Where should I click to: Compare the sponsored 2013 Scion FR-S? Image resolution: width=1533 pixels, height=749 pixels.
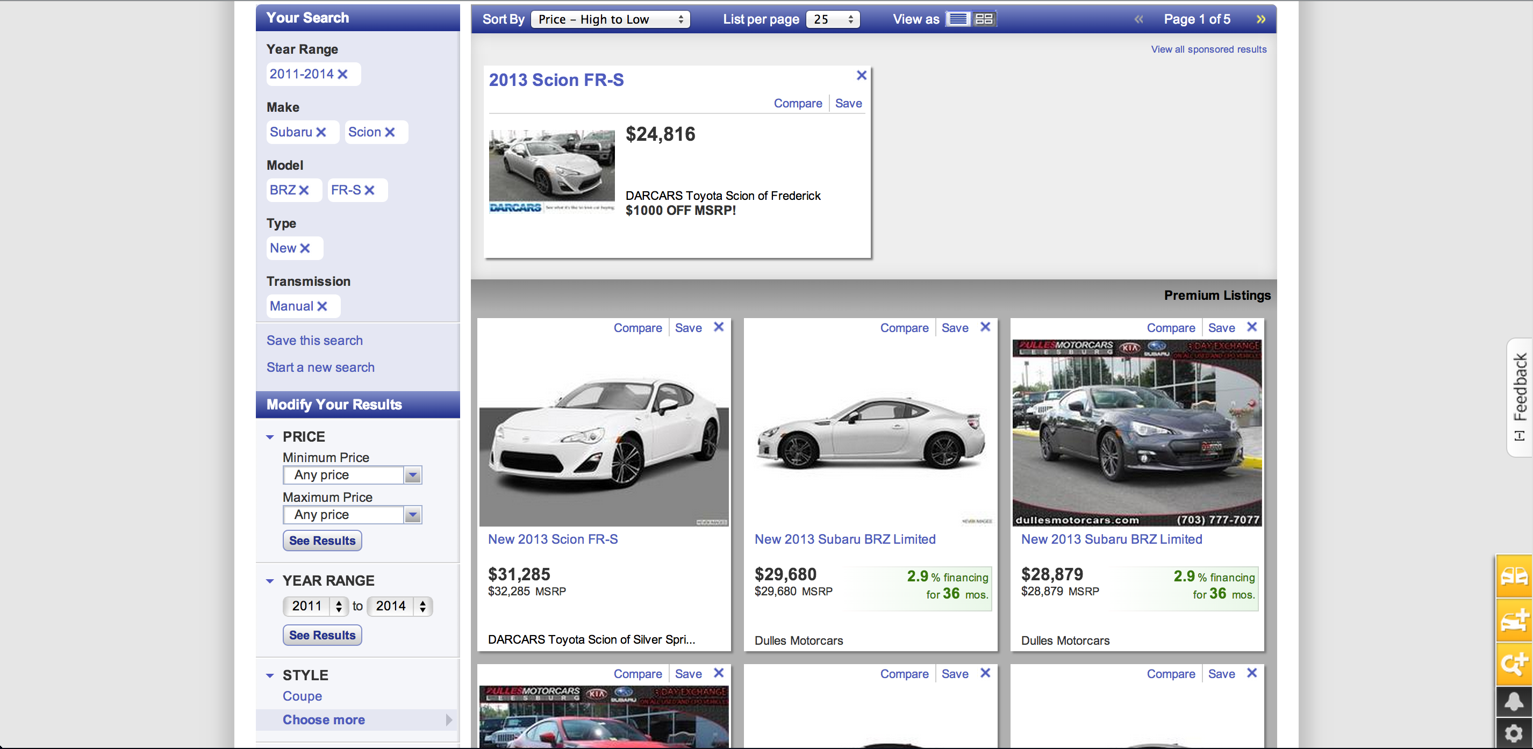coord(798,103)
